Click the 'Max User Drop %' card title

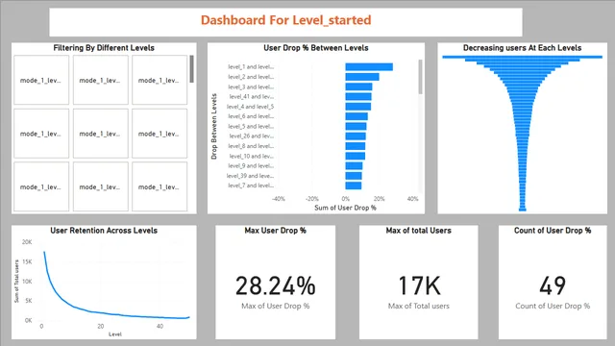[276, 231]
